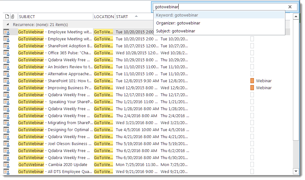Pick the Subject: gotowebinar suggestion
The width and height of the screenshot is (305, 180).
point(176,31)
